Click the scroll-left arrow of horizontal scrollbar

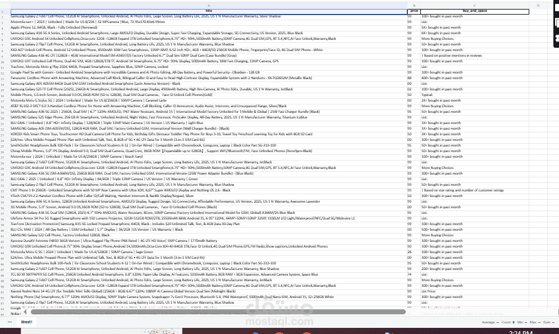[x=25, y=312]
